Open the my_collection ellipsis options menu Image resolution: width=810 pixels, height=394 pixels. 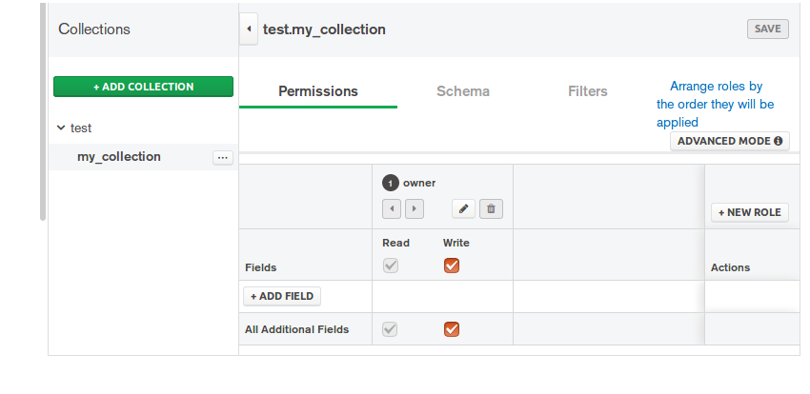[x=223, y=158]
